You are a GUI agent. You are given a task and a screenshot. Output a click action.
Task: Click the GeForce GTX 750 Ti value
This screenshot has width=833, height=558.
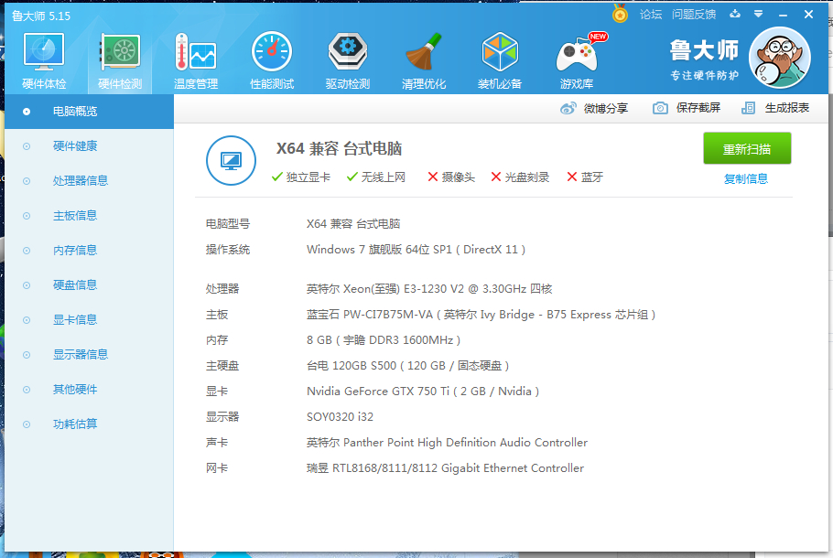423,392
